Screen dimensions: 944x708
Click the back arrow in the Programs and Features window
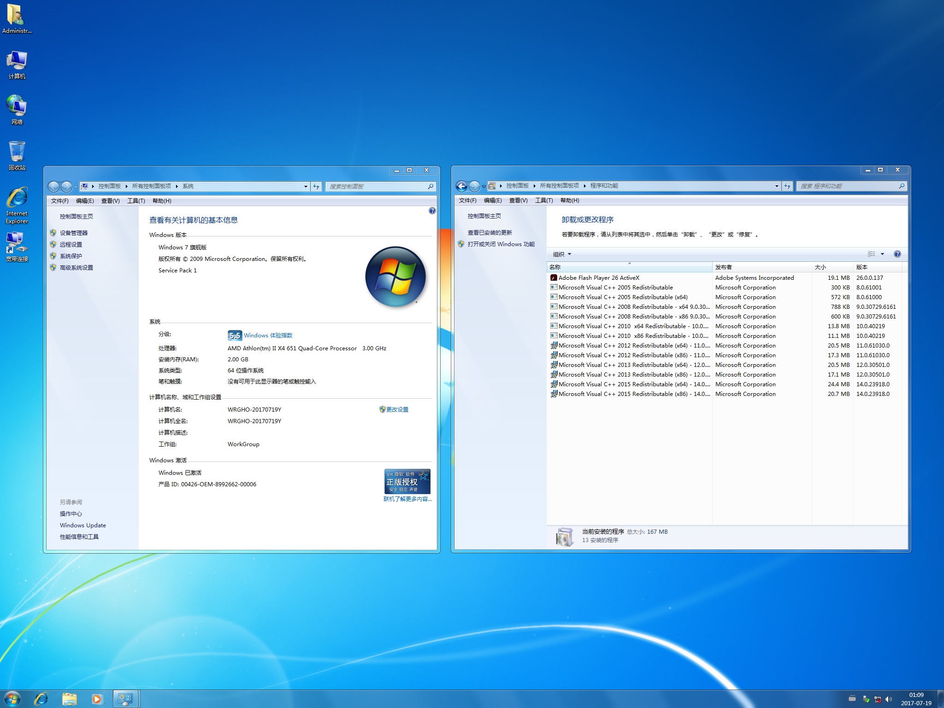pos(461,186)
